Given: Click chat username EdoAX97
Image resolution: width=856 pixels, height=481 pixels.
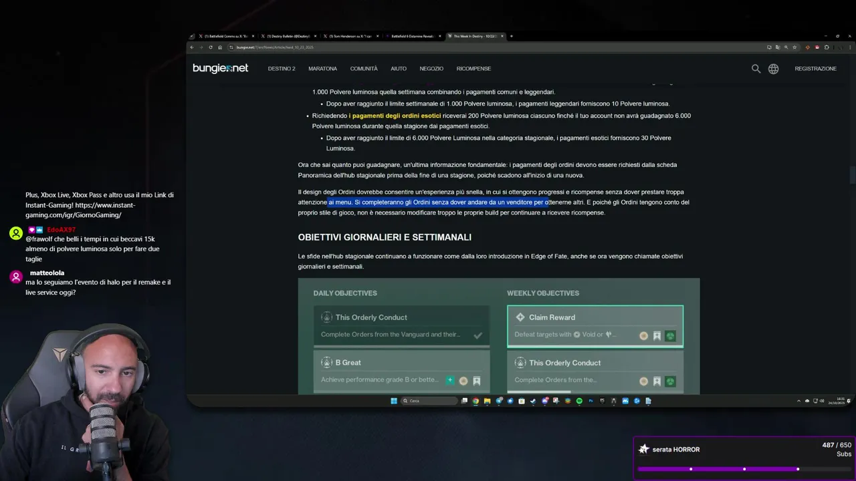Looking at the screenshot, I should pos(61,230).
